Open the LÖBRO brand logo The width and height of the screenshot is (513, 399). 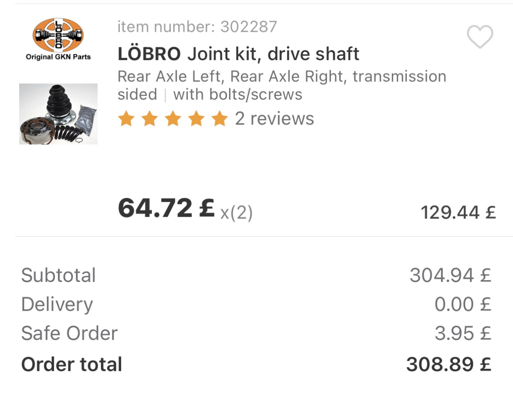tap(58, 35)
